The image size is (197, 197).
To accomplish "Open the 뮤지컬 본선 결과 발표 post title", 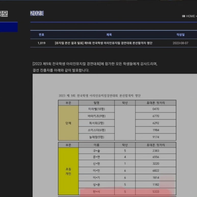I will pyautogui.click(x=103, y=43).
